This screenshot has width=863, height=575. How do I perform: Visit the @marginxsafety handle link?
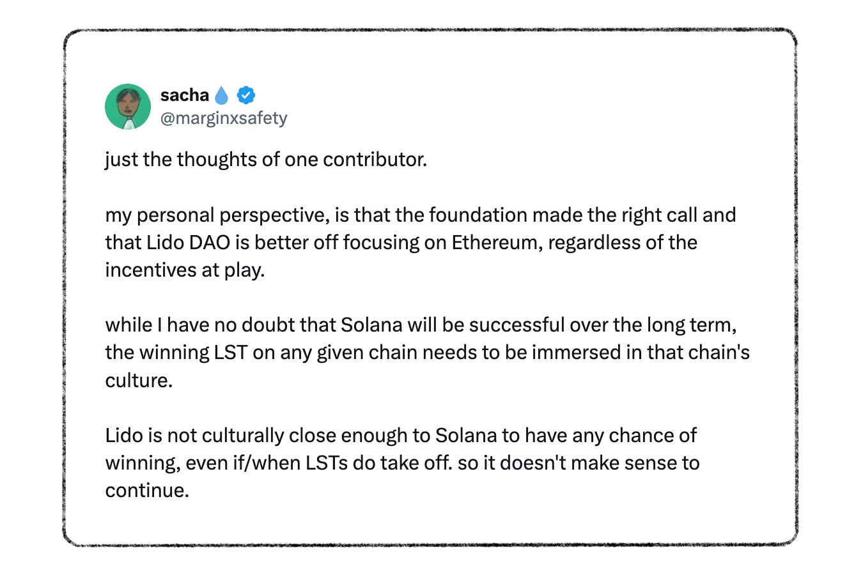pos(224,118)
